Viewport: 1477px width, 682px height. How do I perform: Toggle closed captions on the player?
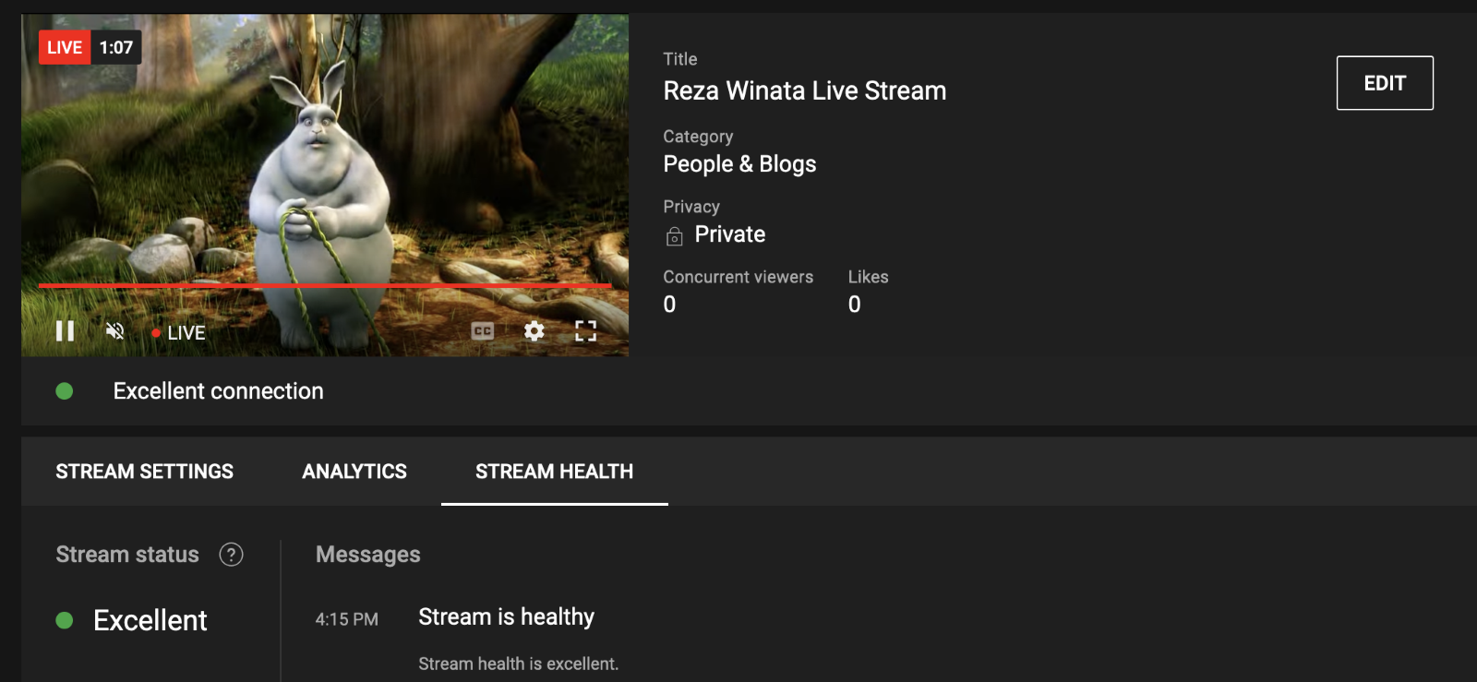[482, 331]
